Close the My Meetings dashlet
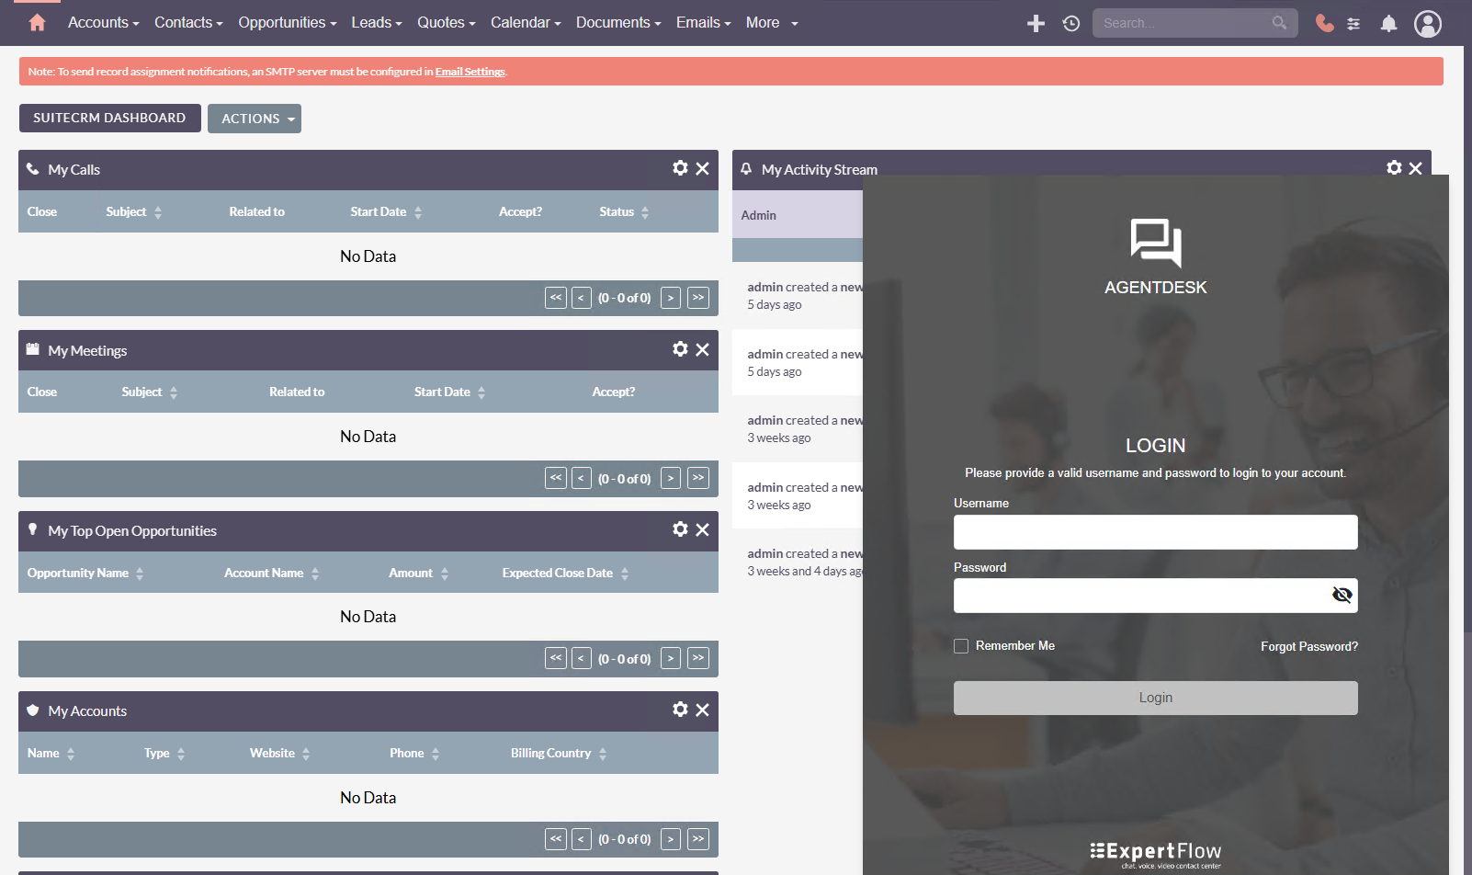This screenshot has width=1472, height=875. [702, 349]
